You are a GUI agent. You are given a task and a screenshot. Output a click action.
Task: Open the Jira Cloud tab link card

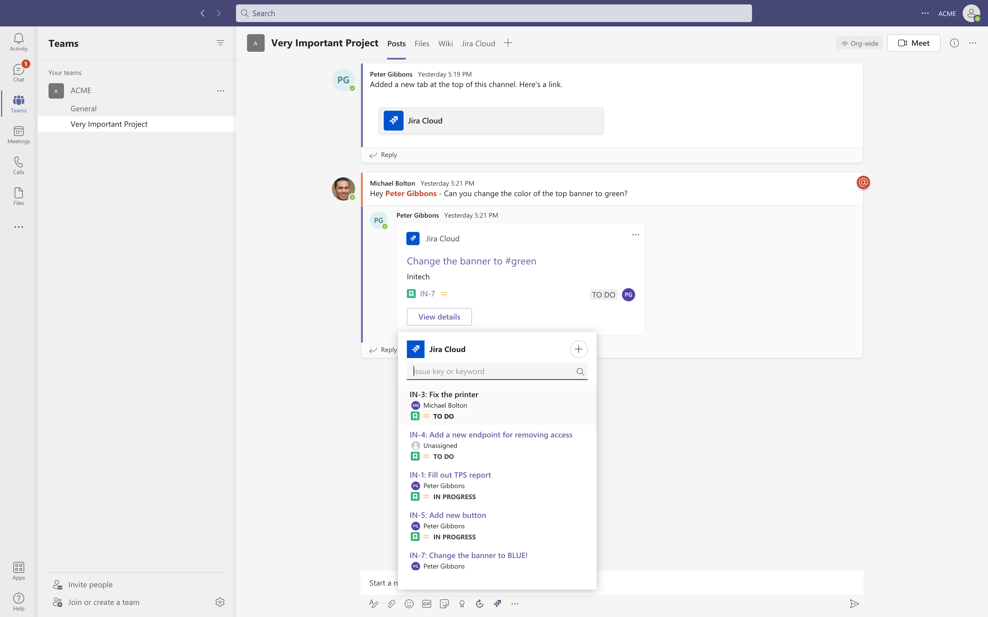point(491,121)
